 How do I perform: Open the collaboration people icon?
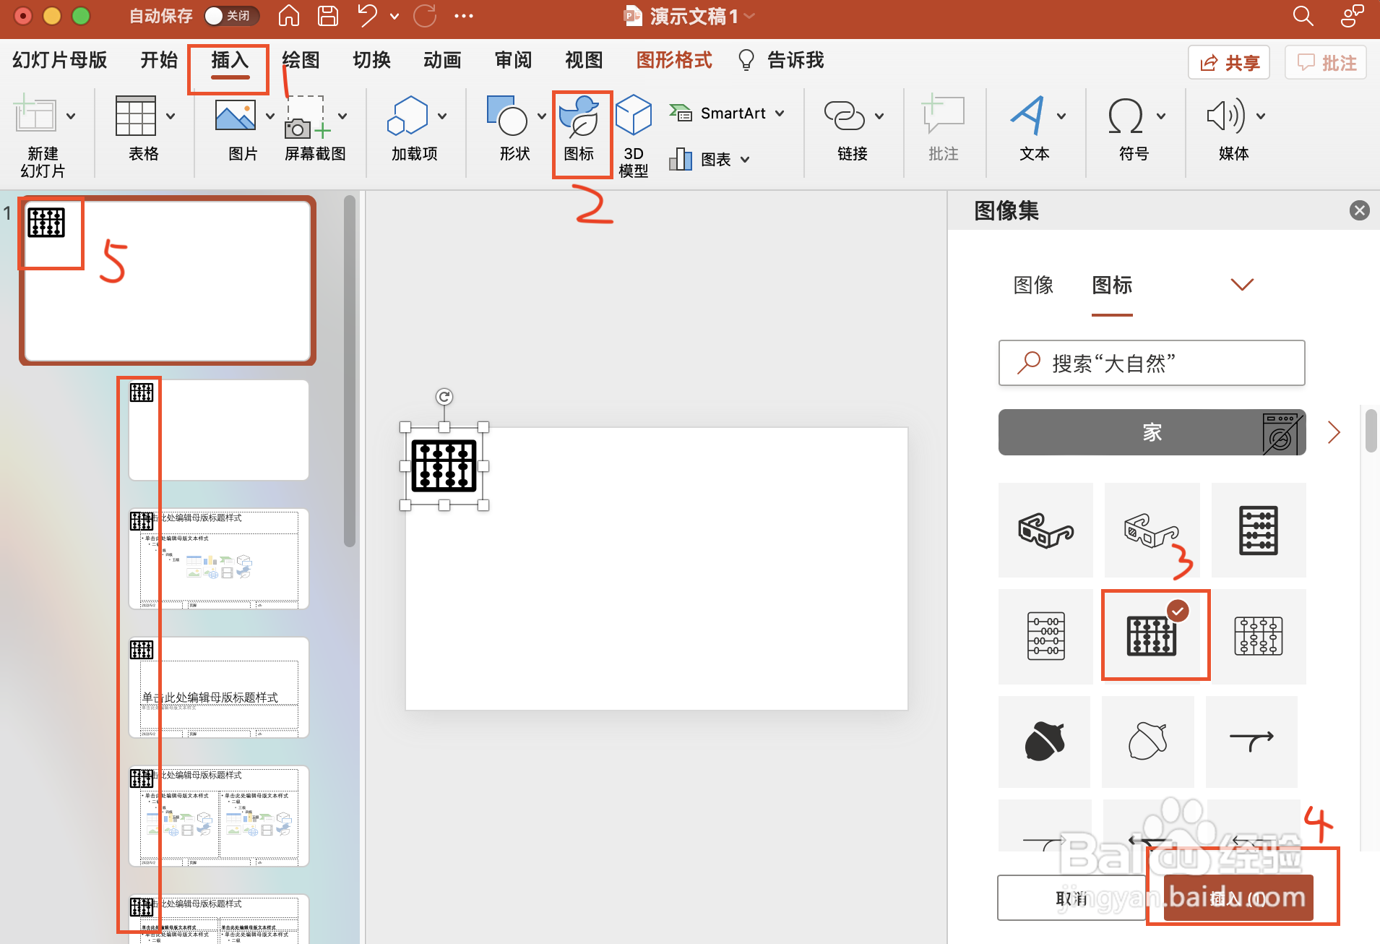click(1351, 16)
